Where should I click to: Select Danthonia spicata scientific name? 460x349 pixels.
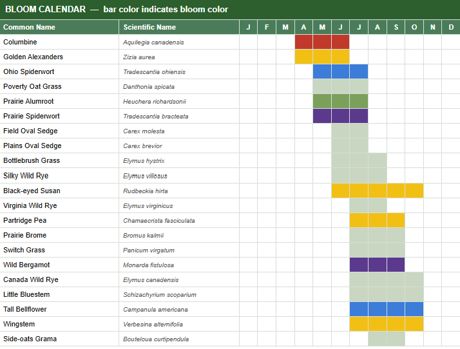point(149,87)
